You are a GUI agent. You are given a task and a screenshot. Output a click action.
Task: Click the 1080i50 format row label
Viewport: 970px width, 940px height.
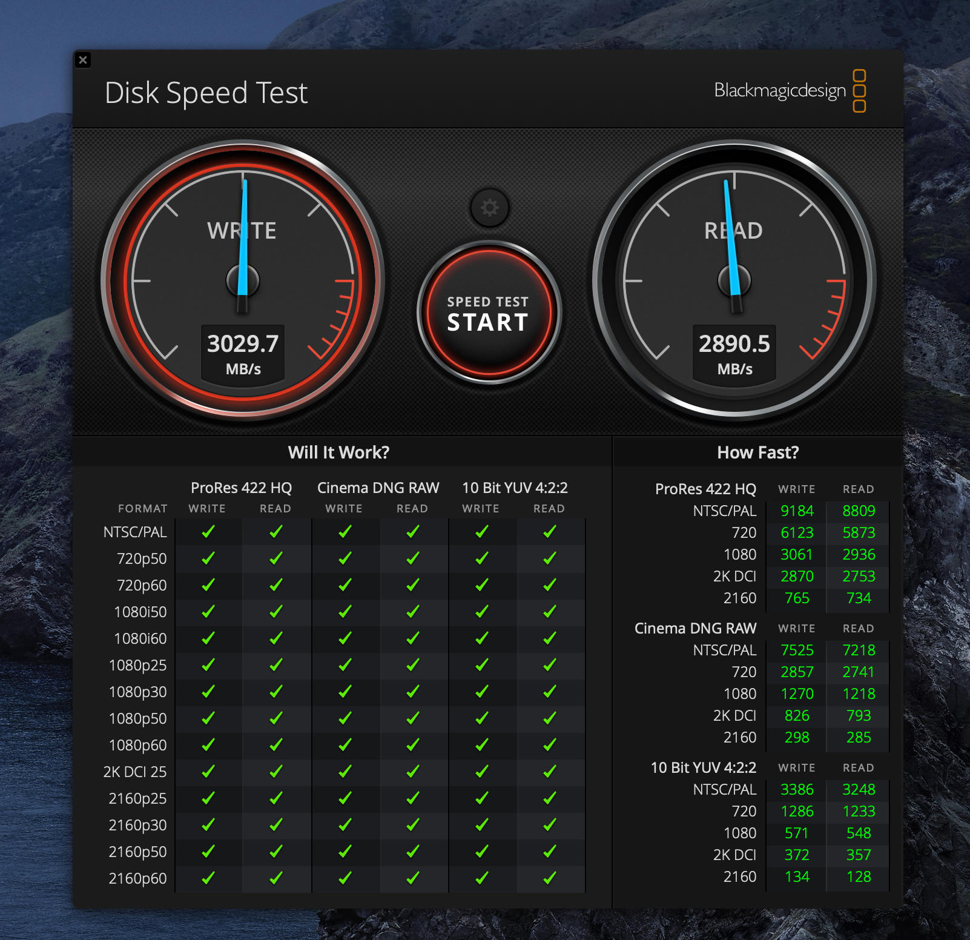coord(140,612)
